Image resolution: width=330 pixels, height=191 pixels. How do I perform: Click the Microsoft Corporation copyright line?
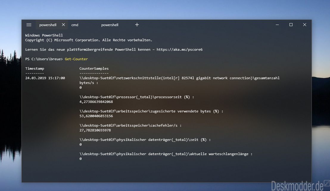88,40
